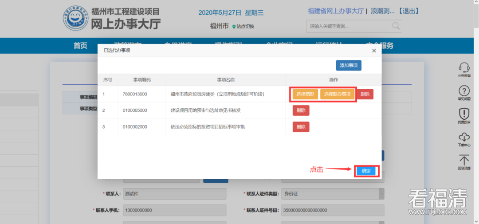Close the 已选代办事项 dialog
This screenshot has height=224, width=479.
pyautogui.click(x=374, y=51)
